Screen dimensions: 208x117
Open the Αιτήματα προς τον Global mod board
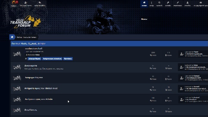(x=41, y=88)
